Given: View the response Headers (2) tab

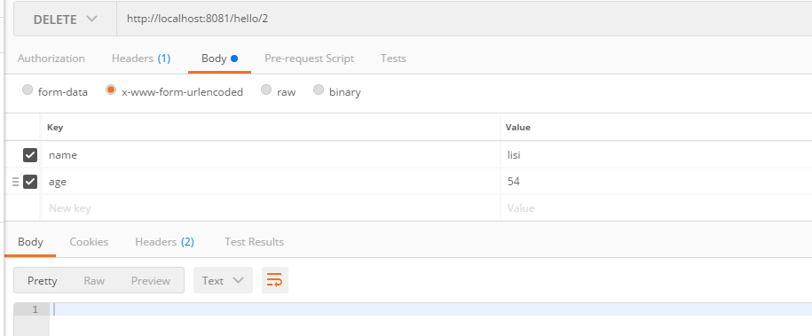Looking at the screenshot, I should pos(164,242).
